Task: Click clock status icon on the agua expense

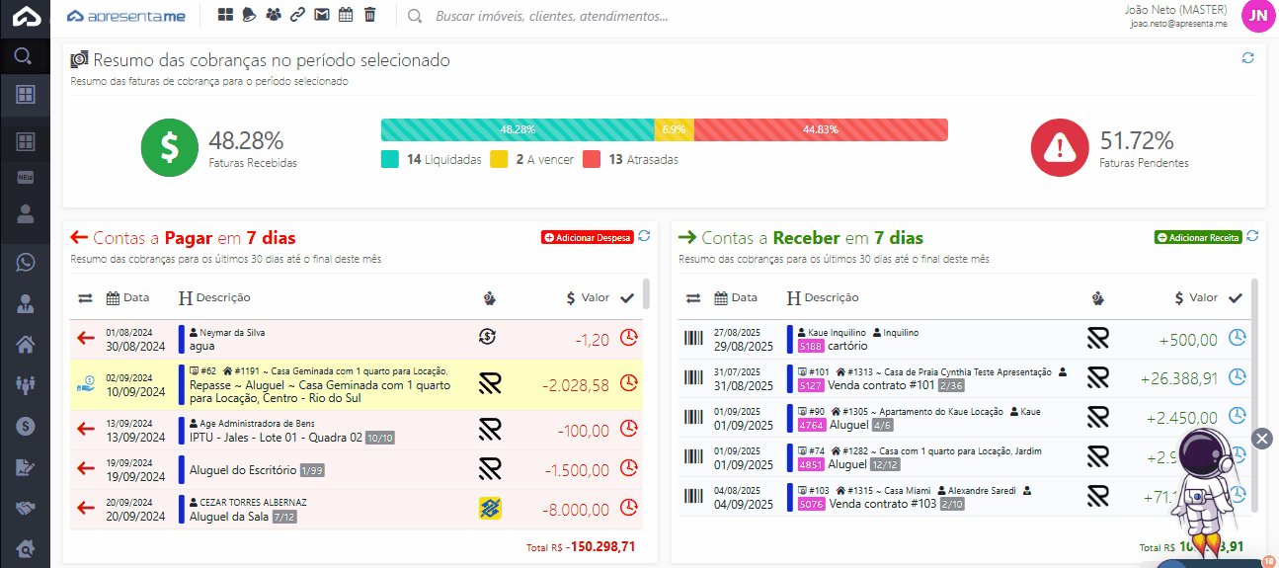Action: click(628, 338)
